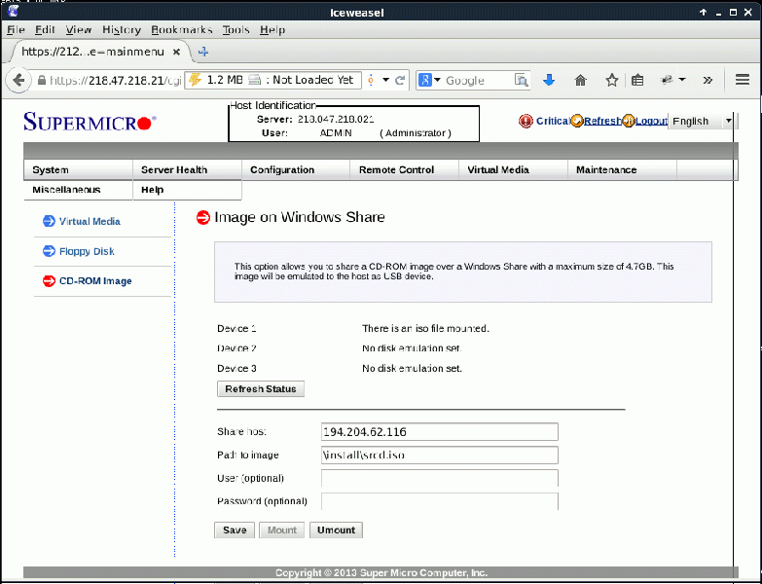Go to Home page icon
Image resolution: width=762 pixels, height=584 pixels.
coord(581,81)
